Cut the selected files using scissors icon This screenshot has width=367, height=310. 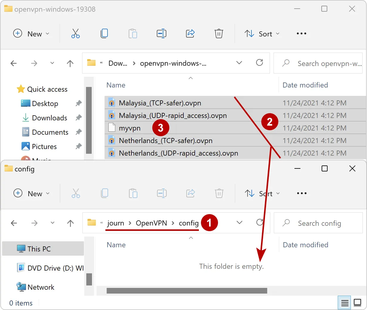pos(75,33)
